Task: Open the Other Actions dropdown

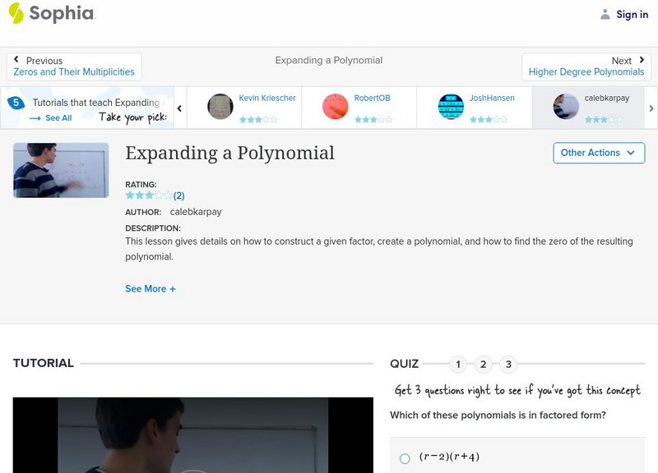Action: click(x=598, y=153)
